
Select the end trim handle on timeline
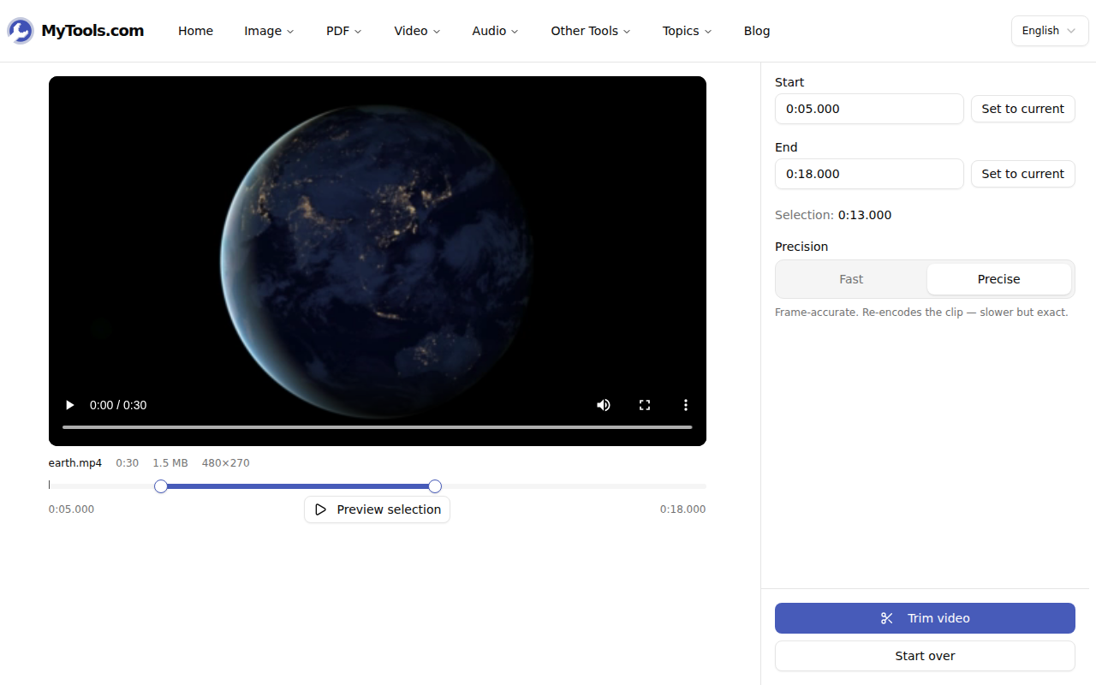(435, 486)
